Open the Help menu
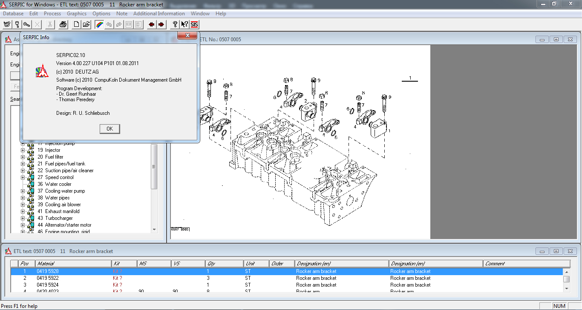 click(x=221, y=14)
